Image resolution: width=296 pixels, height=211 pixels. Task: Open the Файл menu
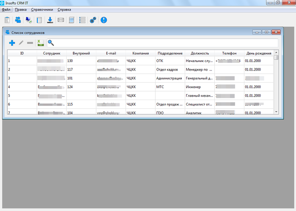click(6, 9)
